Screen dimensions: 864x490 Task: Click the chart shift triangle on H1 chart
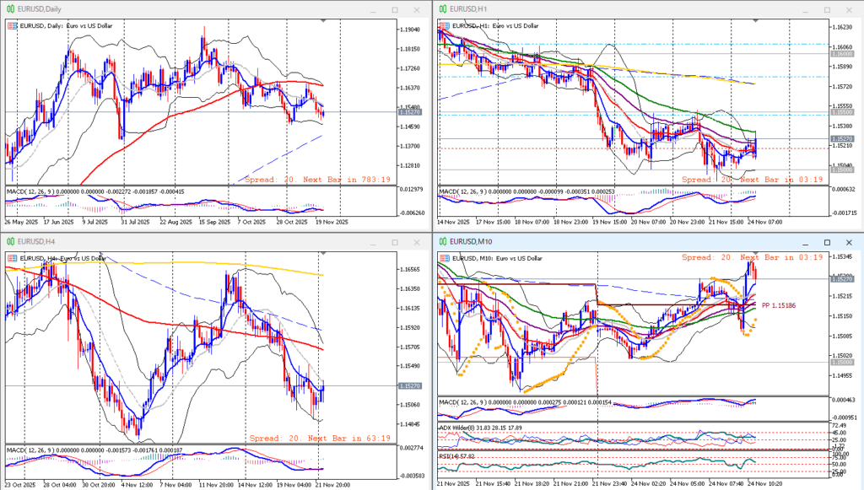(755, 19)
